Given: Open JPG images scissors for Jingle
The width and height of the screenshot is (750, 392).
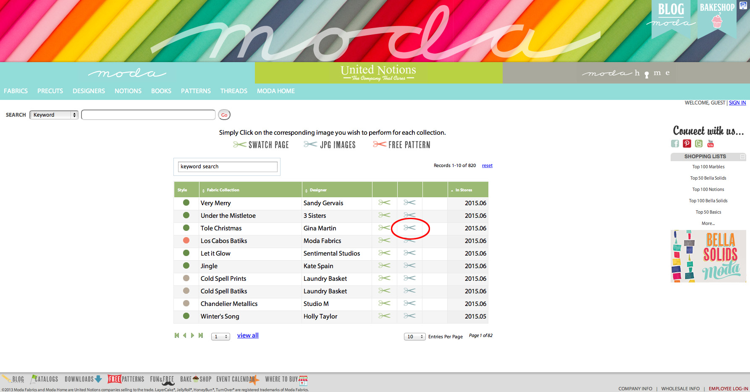Looking at the screenshot, I should 409,266.
